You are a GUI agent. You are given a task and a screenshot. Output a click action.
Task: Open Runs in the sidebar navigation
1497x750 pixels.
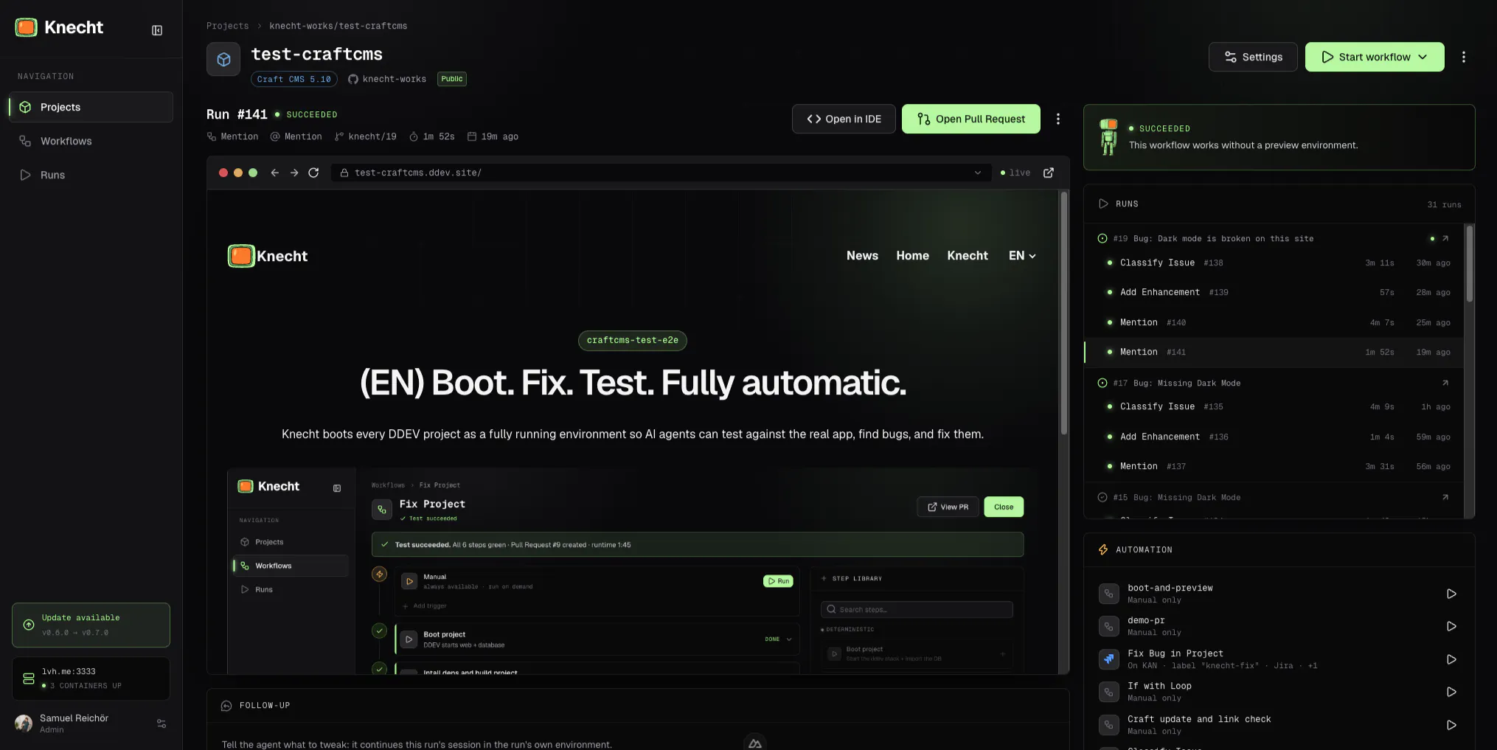[x=91, y=175]
